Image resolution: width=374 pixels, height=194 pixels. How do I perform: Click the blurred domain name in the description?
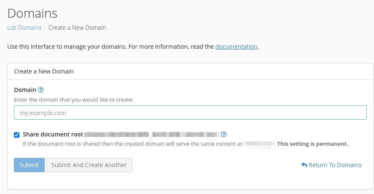click(259, 144)
